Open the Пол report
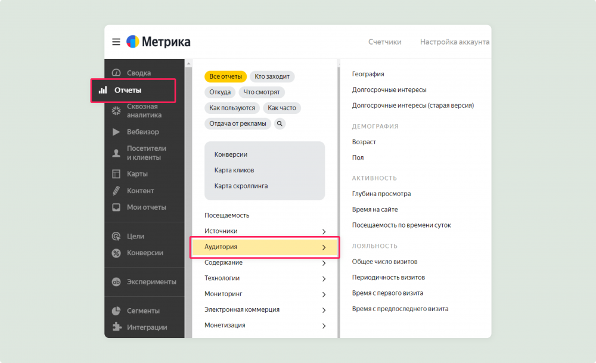Screen dimensions: 596x363 358,157
